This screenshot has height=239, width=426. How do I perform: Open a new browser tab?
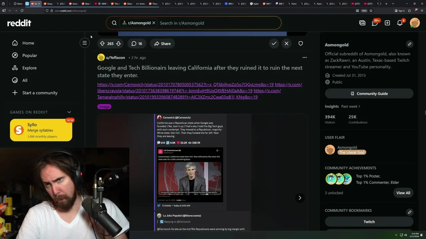pyautogui.click(x=386, y=4)
